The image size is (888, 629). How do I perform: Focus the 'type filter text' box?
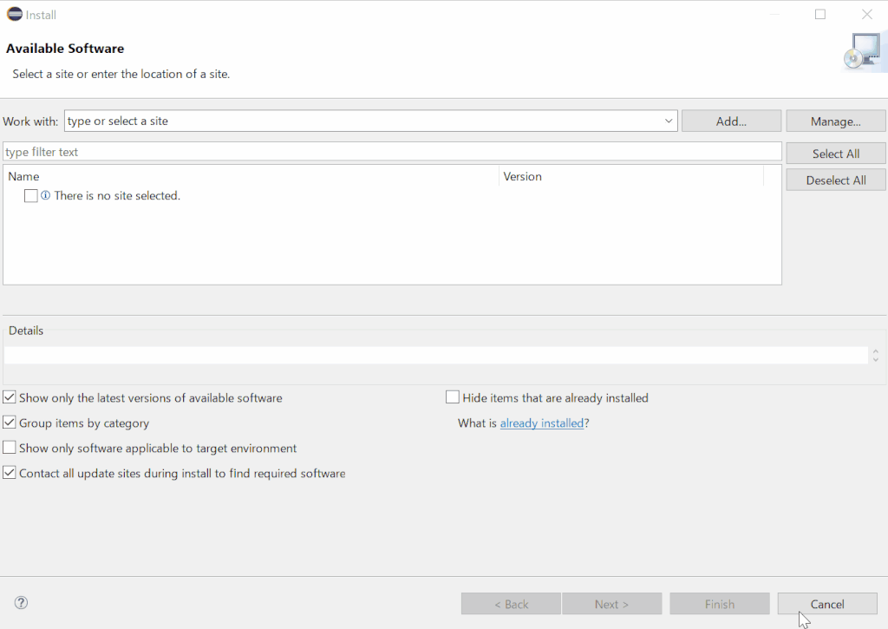pyautogui.click(x=392, y=152)
